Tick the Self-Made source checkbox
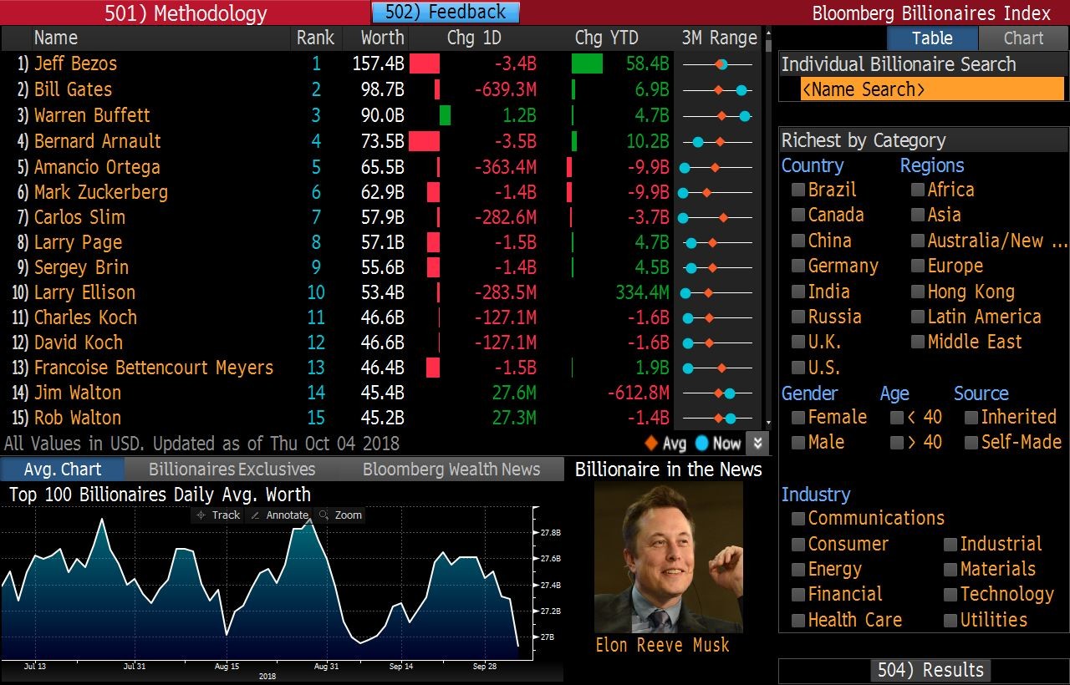Image resolution: width=1070 pixels, height=685 pixels. tap(971, 443)
